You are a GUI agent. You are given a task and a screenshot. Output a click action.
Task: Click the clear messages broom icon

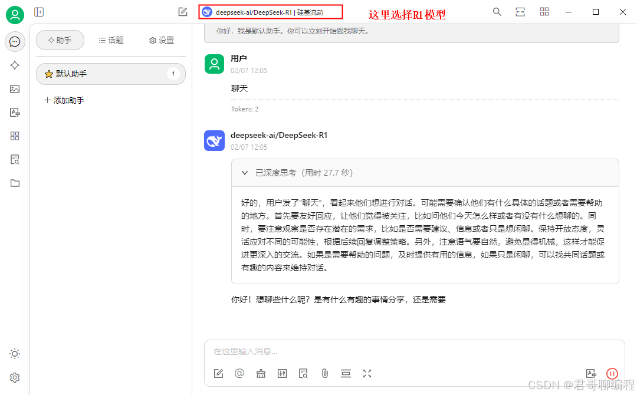click(261, 374)
